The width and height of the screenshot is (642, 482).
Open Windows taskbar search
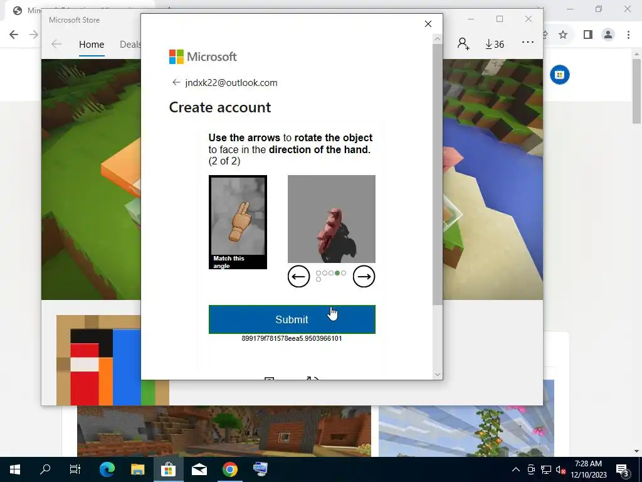45,469
